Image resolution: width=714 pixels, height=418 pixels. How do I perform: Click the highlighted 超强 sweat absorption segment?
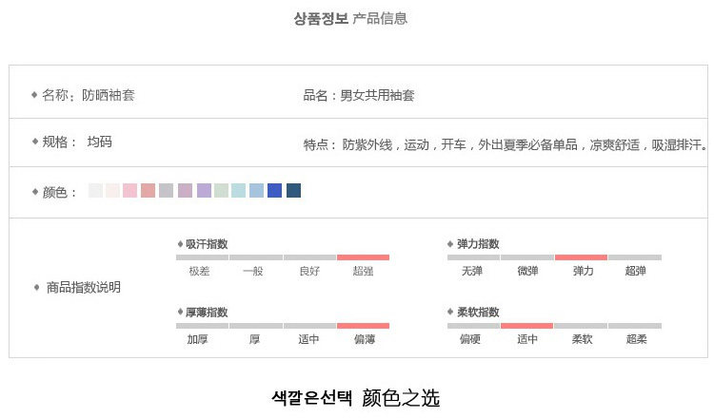coord(363,257)
